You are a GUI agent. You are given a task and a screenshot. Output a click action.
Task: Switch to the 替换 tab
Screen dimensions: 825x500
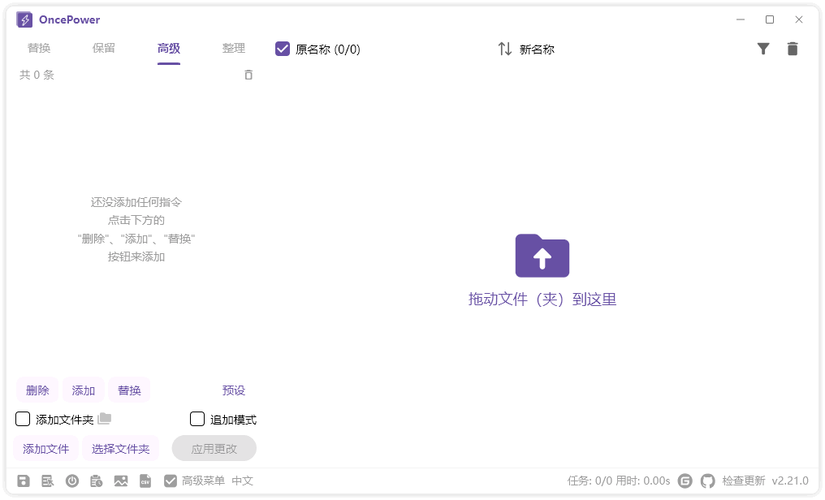tap(39, 49)
